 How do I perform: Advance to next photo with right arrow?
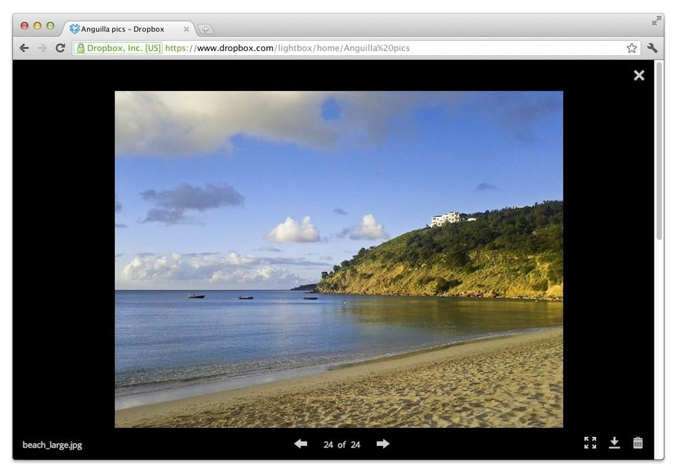click(383, 444)
